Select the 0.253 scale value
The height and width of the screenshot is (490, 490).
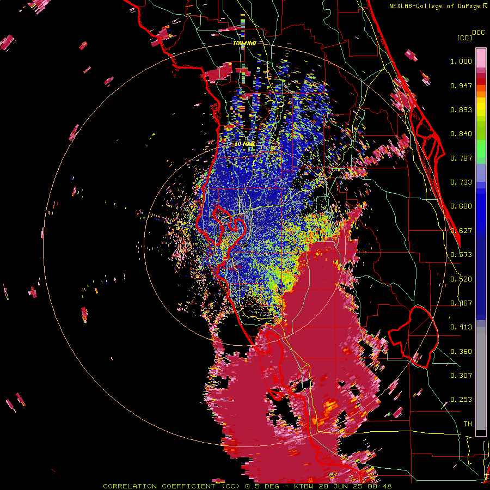(x=461, y=400)
